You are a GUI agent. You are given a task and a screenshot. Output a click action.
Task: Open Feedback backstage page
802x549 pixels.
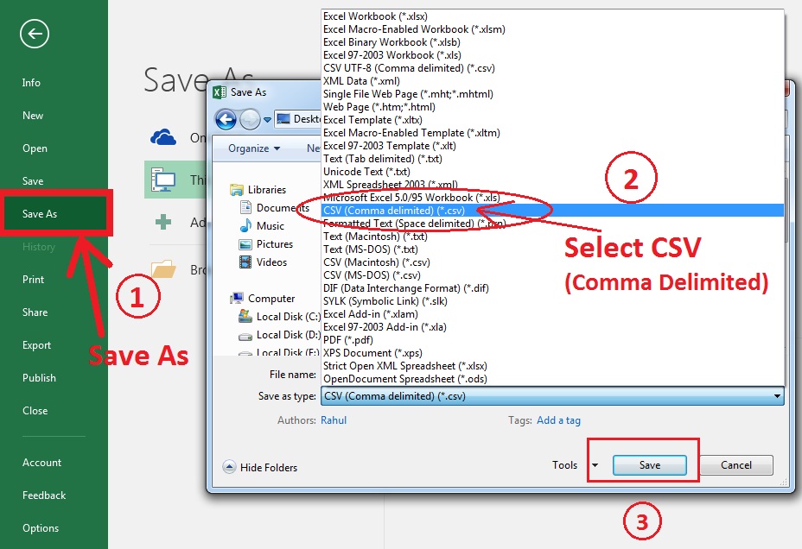pos(44,495)
